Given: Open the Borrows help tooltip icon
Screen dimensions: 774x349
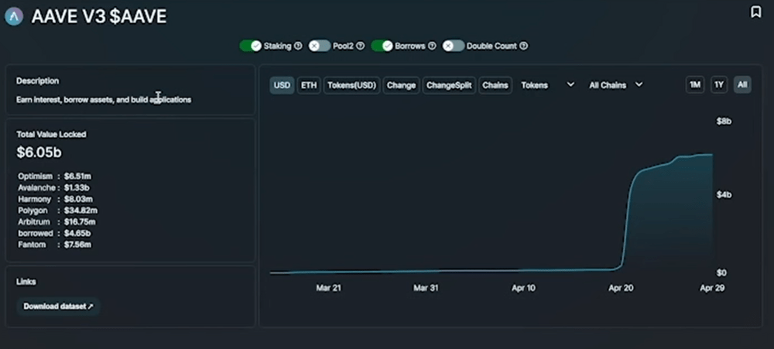Looking at the screenshot, I should (432, 46).
